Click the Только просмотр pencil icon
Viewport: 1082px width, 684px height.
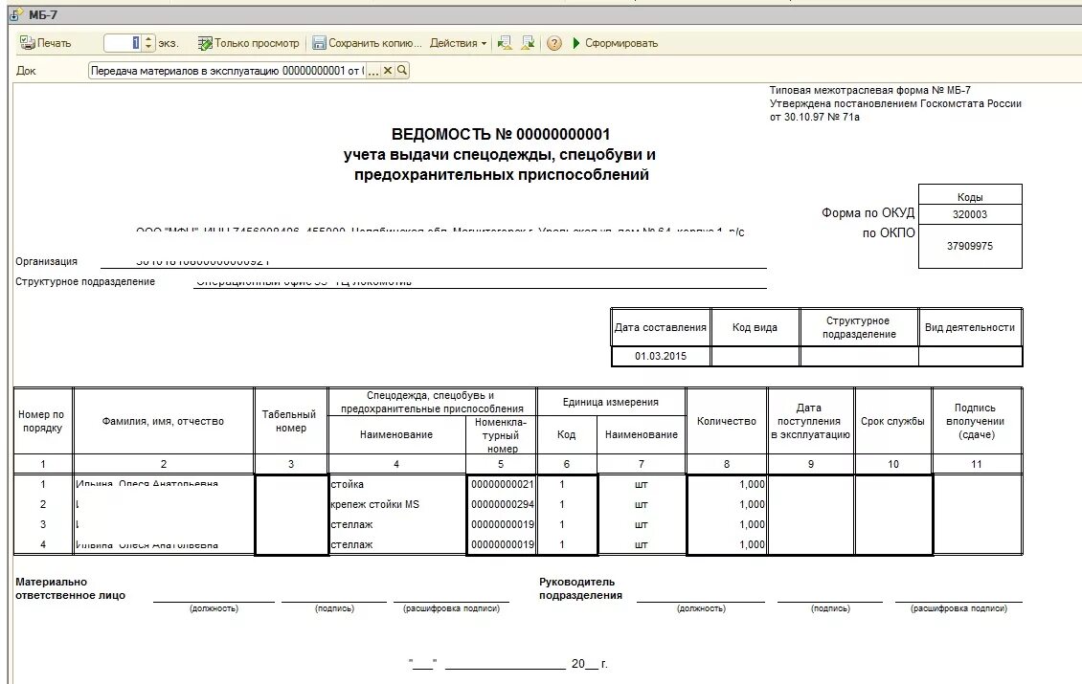click(x=205, y=43)
